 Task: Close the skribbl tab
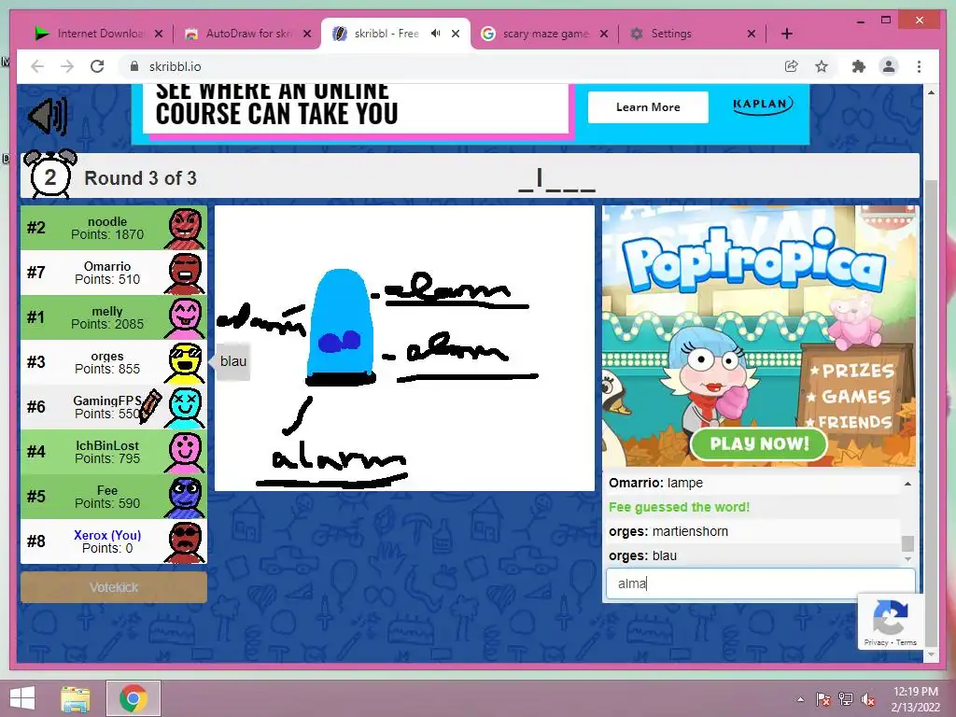456,34
